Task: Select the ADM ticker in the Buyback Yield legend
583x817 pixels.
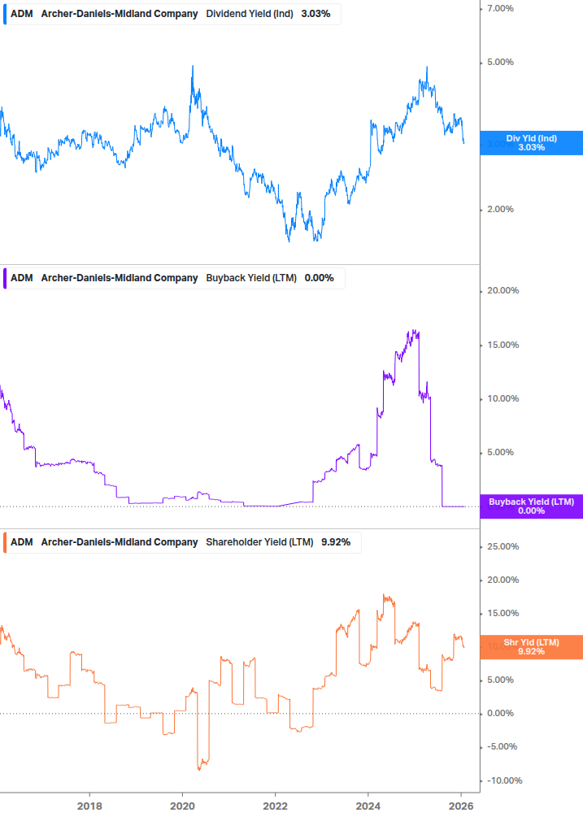Action: [x=22, y=278]
